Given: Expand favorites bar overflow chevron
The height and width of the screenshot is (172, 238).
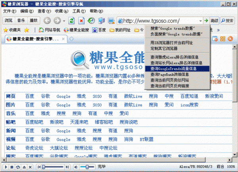Looking at the screenshot, I should [218, 30].
